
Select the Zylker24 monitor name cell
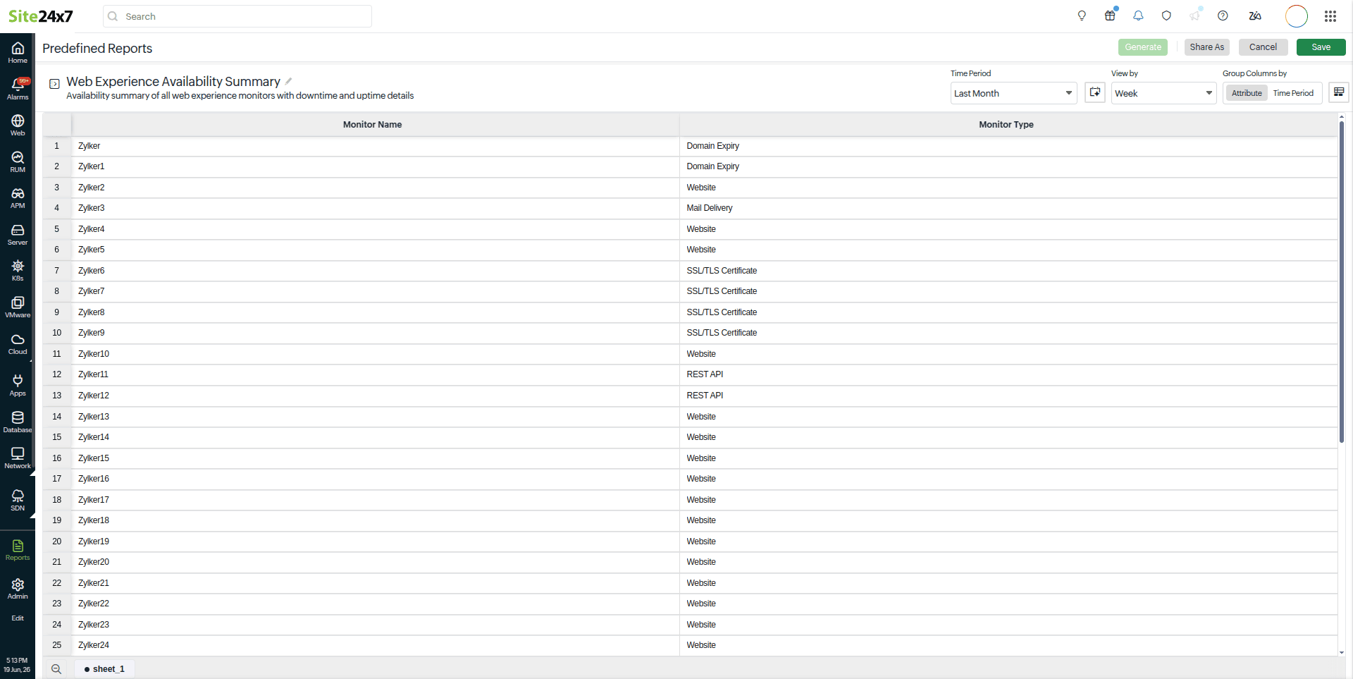(375, 645)
